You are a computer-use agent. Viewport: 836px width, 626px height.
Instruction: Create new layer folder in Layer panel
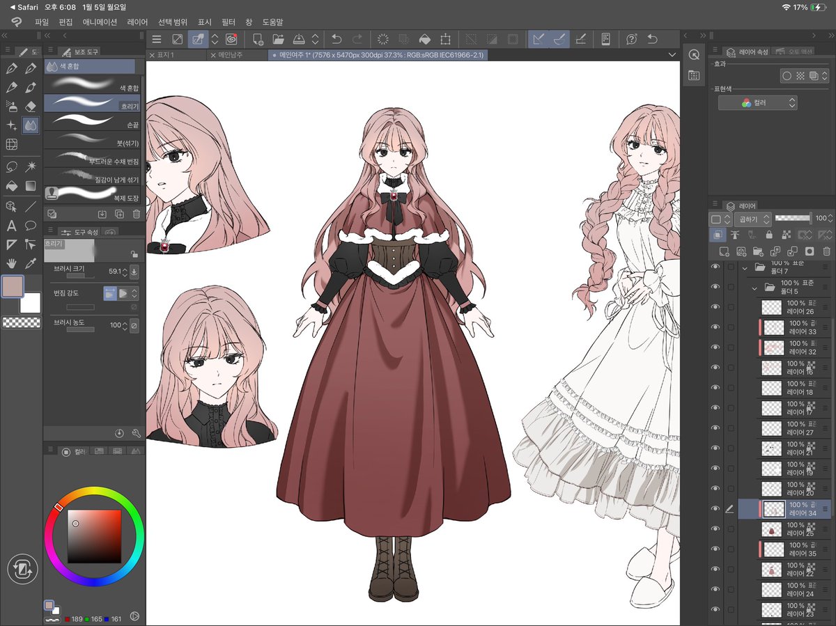tap(758, 251)
